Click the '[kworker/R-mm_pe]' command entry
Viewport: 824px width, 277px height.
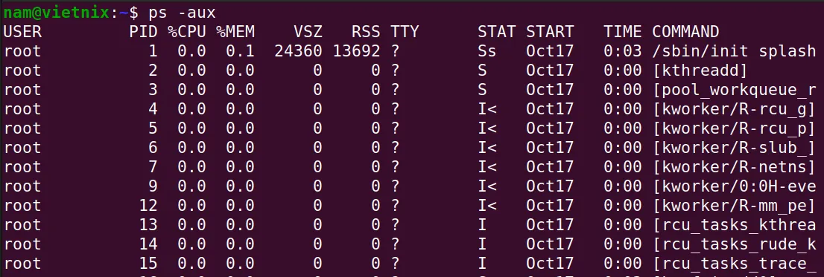click(x=734, y=206)
